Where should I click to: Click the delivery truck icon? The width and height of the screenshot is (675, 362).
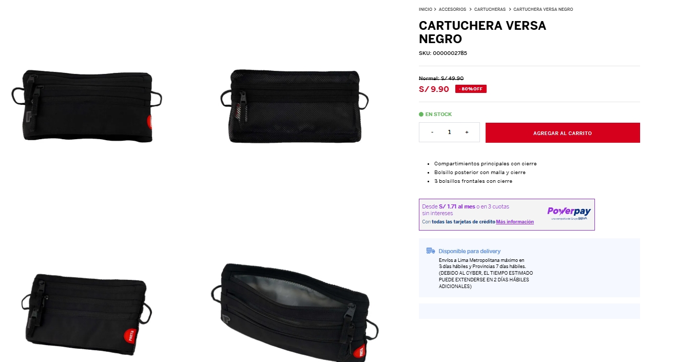(431, 251)
